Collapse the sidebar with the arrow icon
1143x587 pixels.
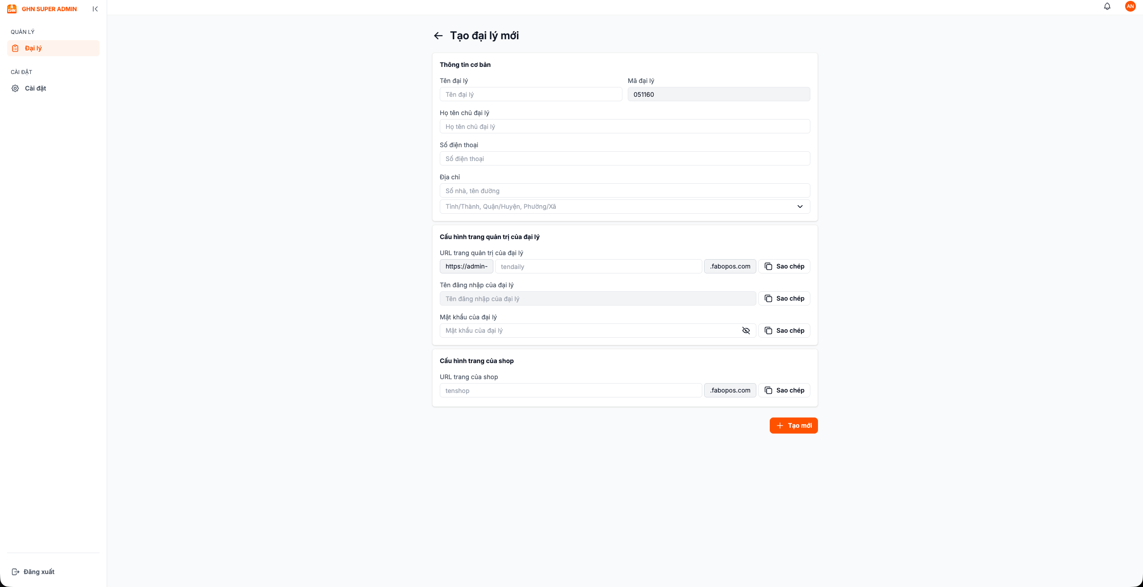click(95, 9)
